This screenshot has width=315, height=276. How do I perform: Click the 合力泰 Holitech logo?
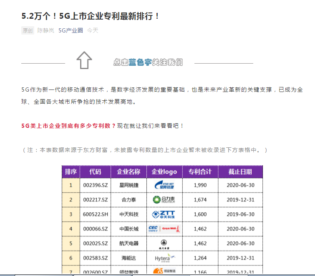tap(164, 200)
